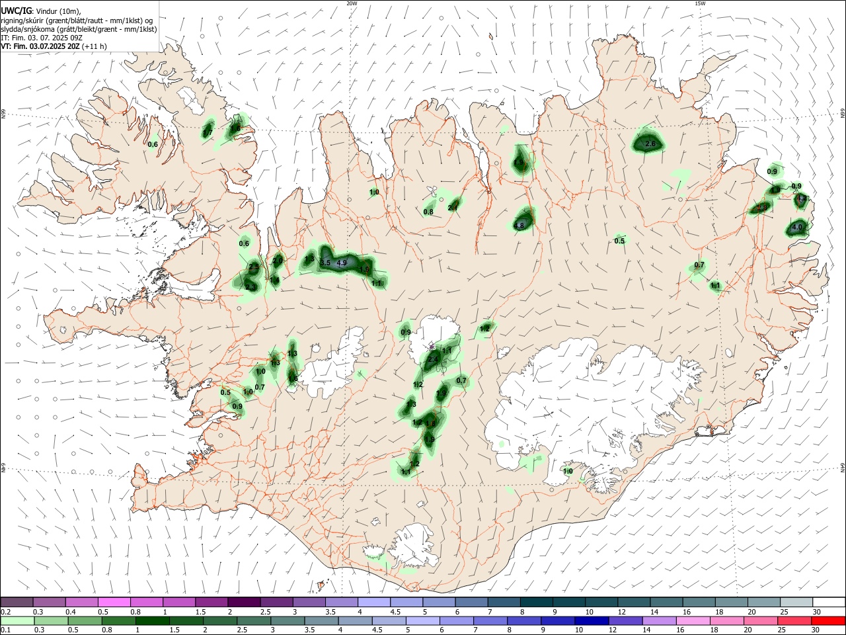Click the orchid 1 swatch in upper legend
Screen dimensions: 846x635
tap(179, 603)
